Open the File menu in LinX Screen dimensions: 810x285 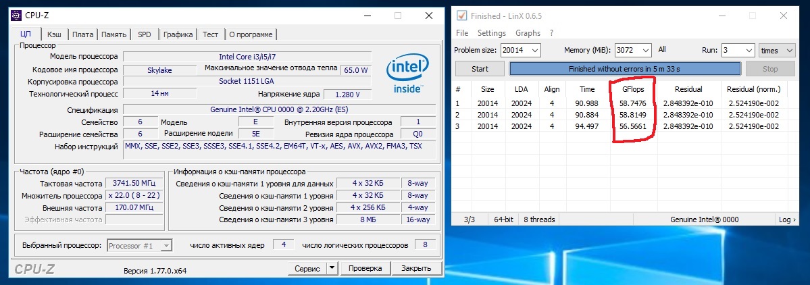[x=462, y=33]
